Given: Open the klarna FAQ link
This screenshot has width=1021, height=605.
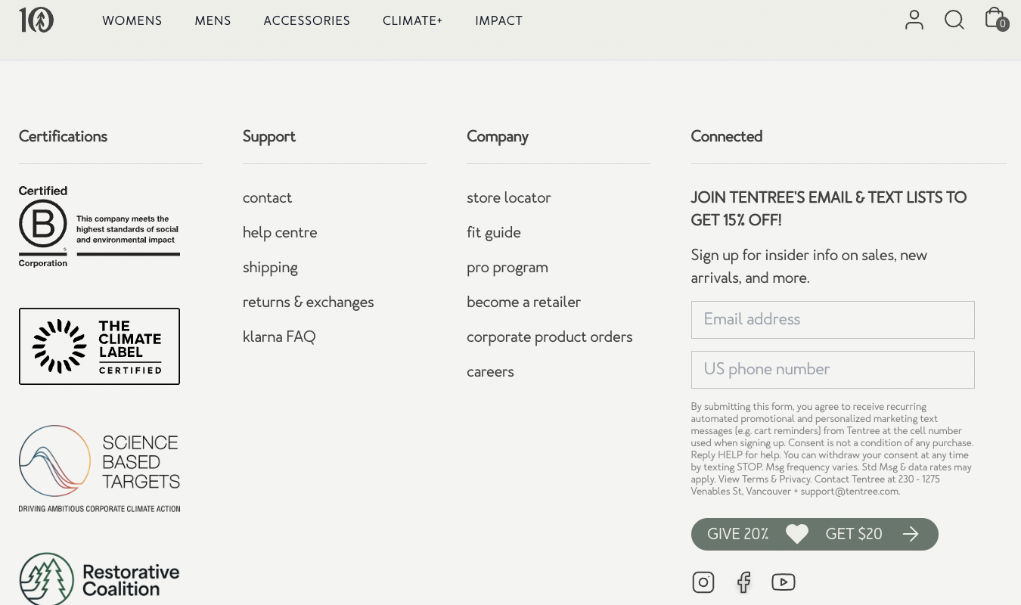Looking at the screenshot, I should pos(279,337).
